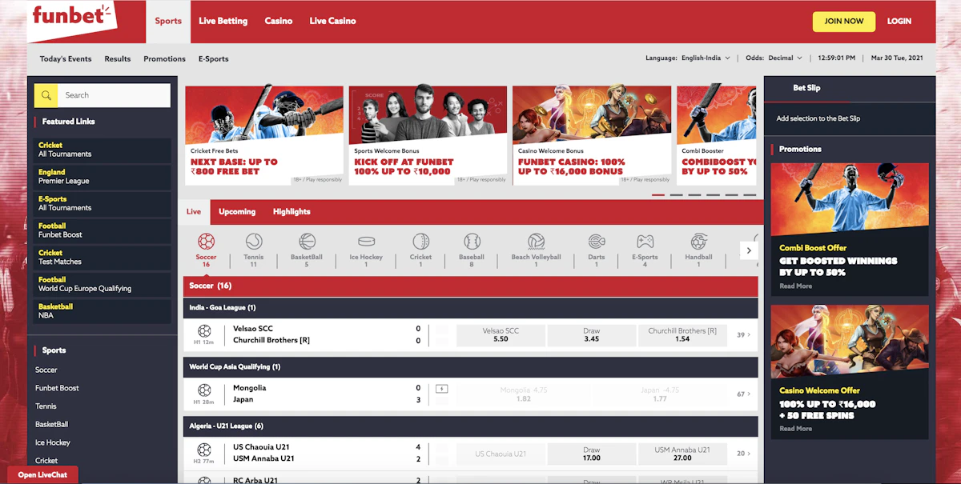
Task: Open the Live Casino menu item
Action: pos(332,21)
